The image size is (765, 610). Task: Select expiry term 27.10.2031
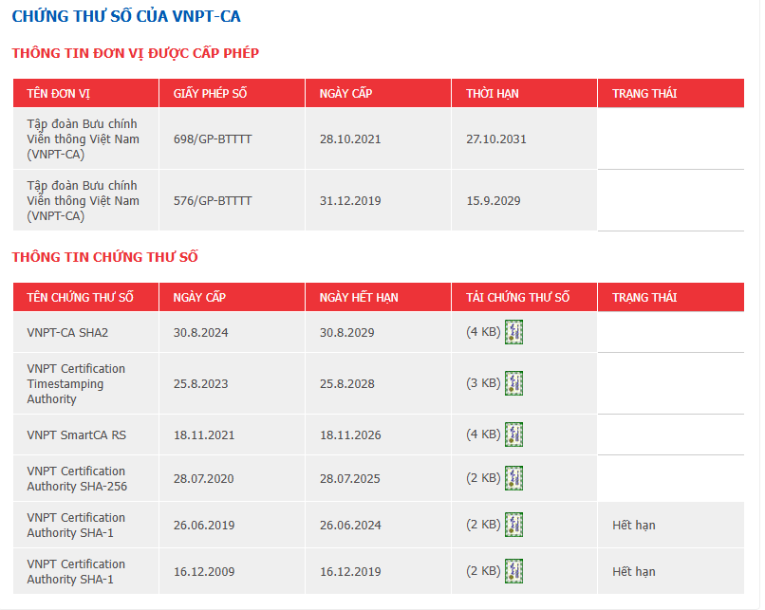(x=496, y=139)
